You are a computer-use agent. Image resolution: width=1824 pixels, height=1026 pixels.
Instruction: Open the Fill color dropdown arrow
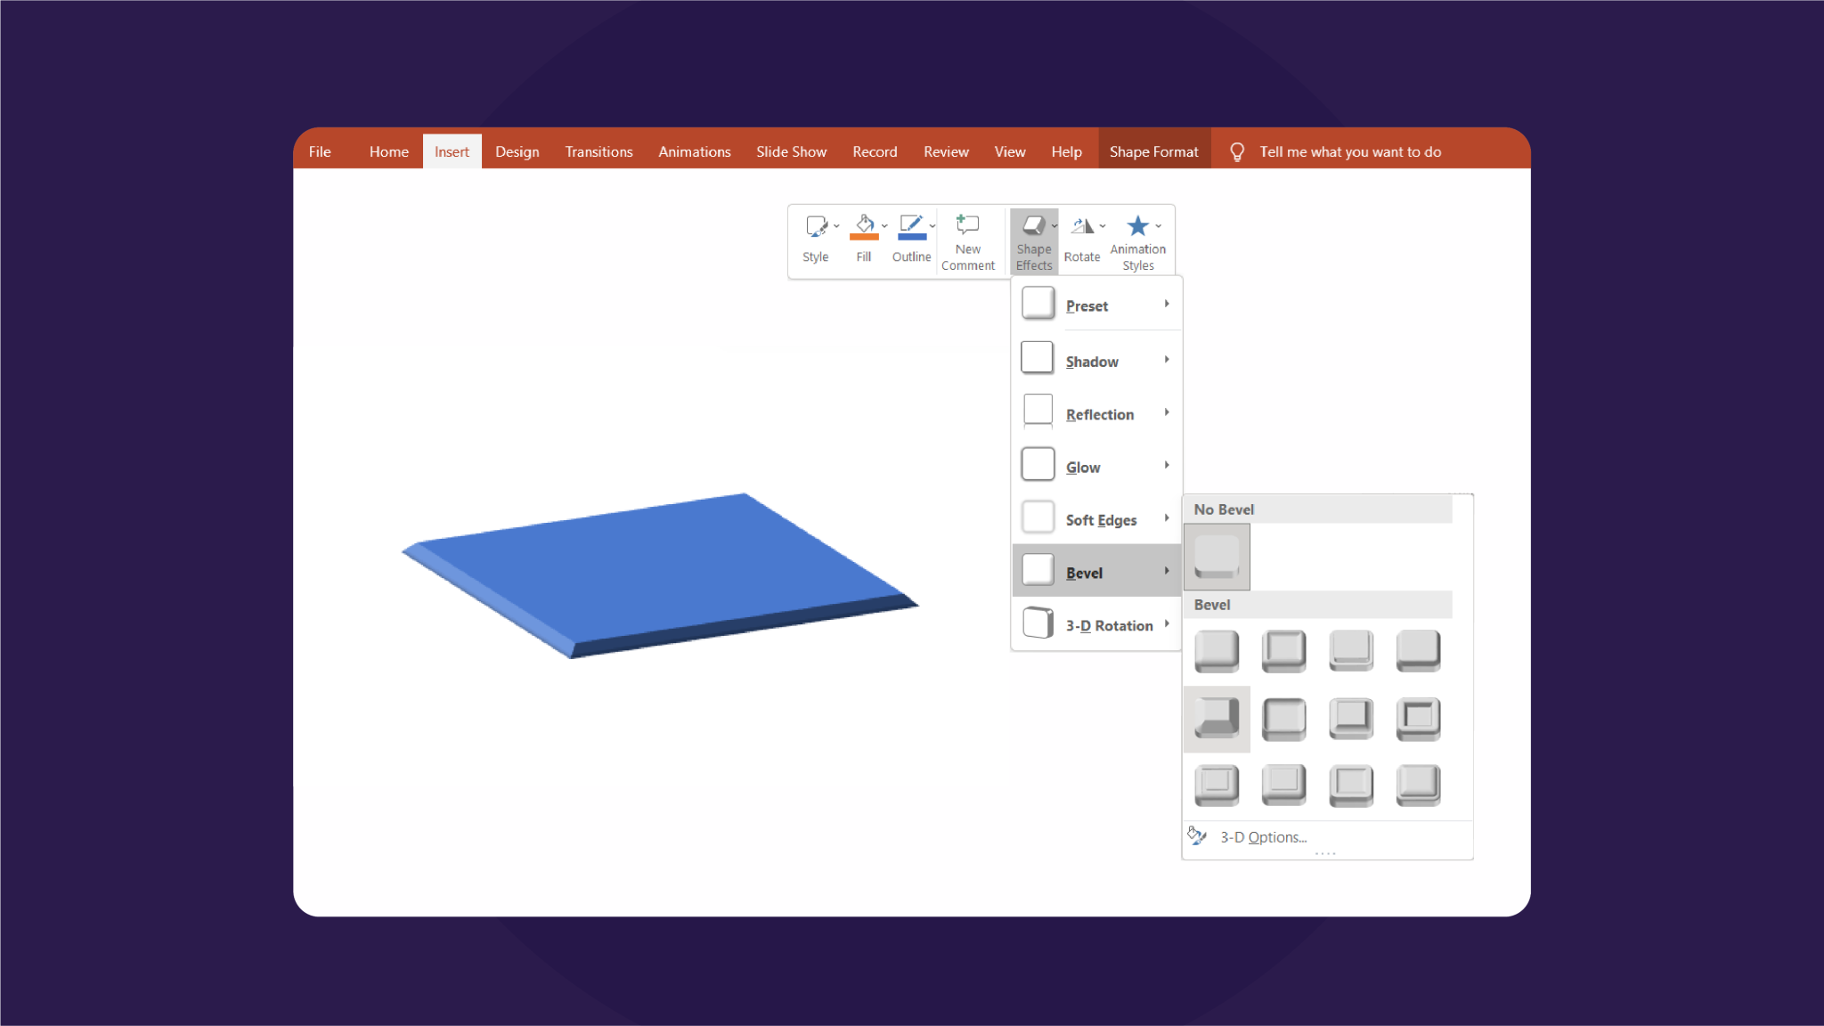[884, 225]
